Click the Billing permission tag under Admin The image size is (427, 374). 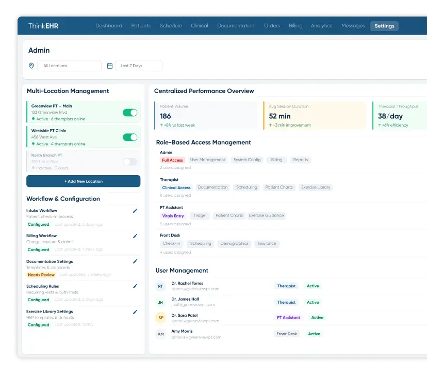coord(276,160)
